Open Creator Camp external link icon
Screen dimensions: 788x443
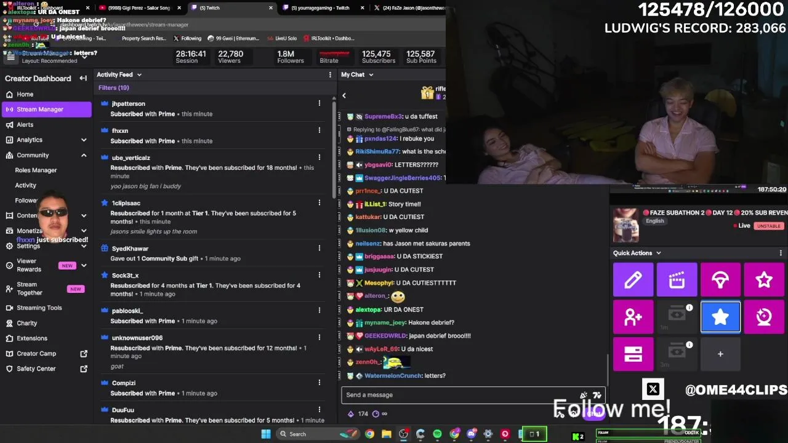pyautogui.click(x=84, y=353)
